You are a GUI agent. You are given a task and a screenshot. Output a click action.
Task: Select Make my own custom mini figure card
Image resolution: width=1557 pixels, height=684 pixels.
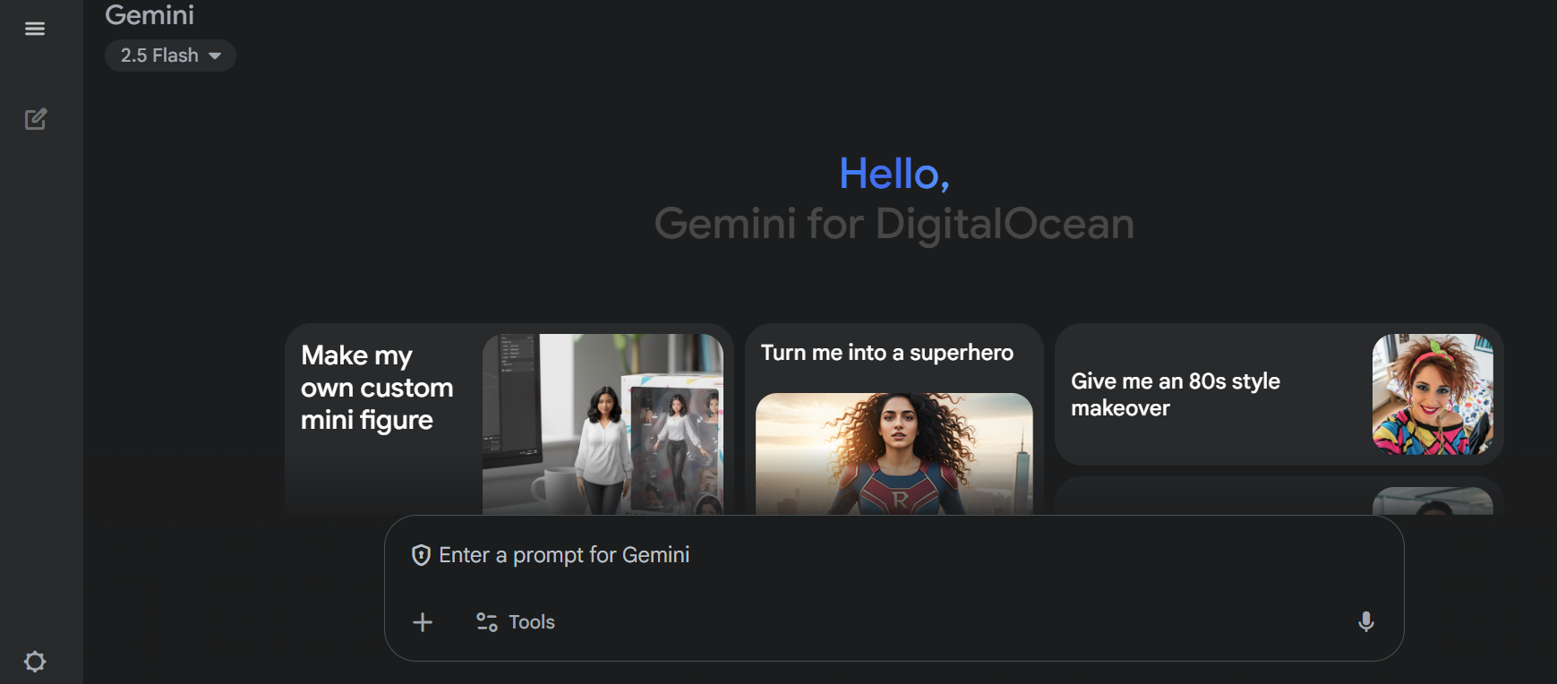509,419
